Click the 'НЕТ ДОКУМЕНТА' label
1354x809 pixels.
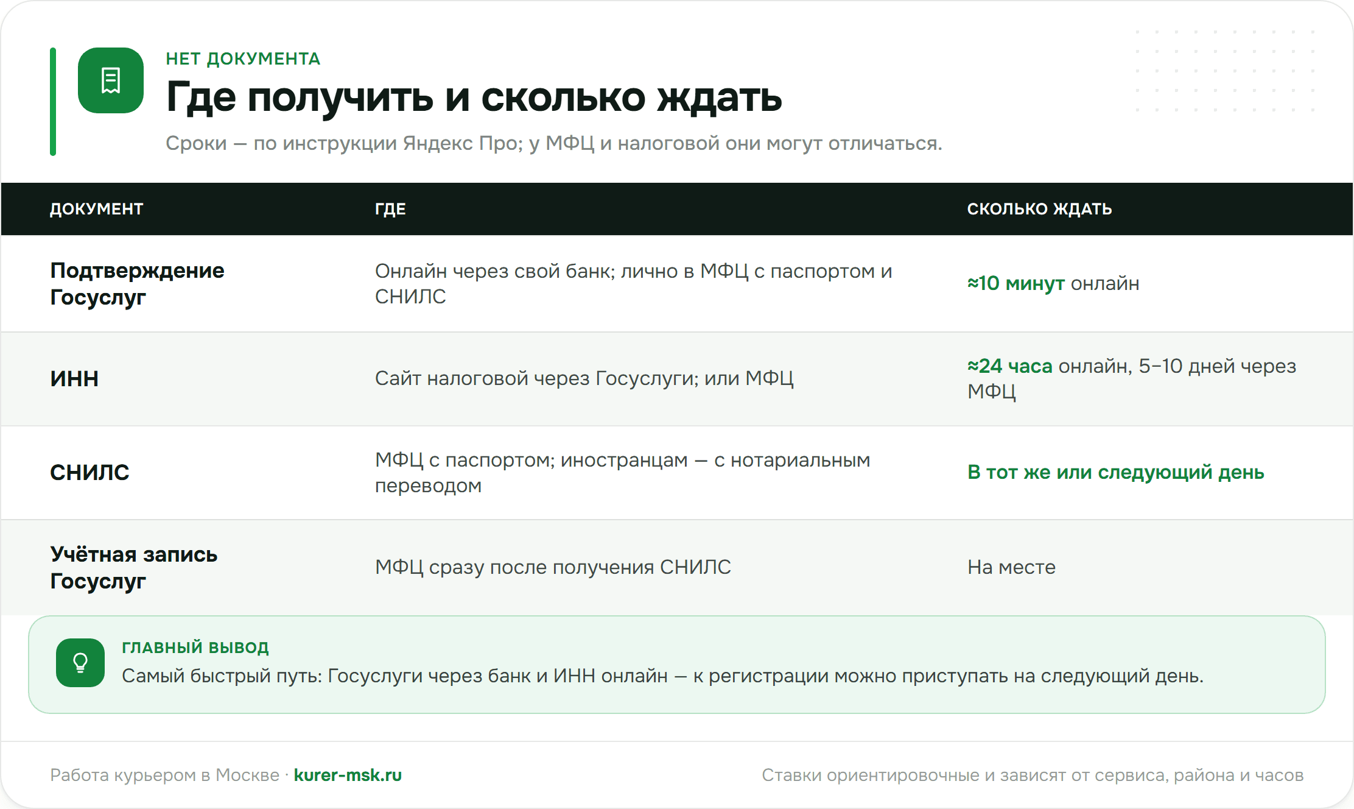coord(243,58)
